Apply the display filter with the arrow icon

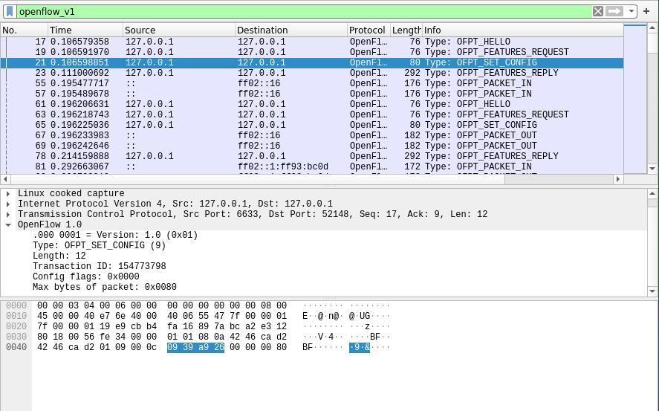(614, 11)
